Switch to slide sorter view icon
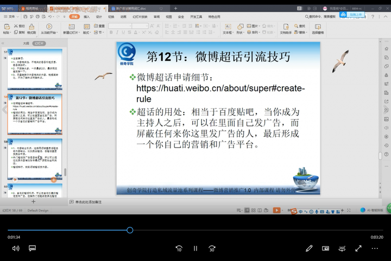 coord(254,210)
